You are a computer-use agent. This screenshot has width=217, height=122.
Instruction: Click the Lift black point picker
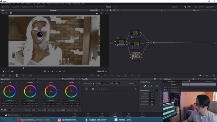click(x=2, y=83)
